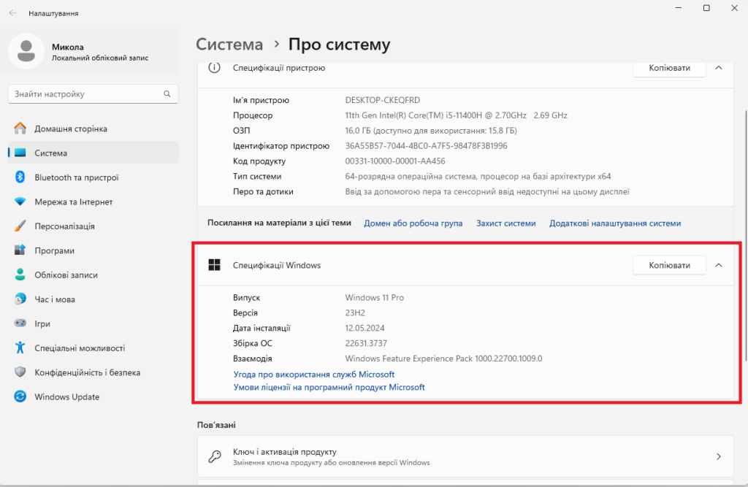Click the search magnifier icon
The image size is (748, 487).
(167, 94)
